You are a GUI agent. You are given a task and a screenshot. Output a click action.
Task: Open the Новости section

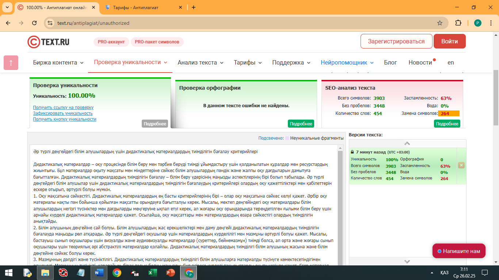pyautogui.click(x=420, y=62)
